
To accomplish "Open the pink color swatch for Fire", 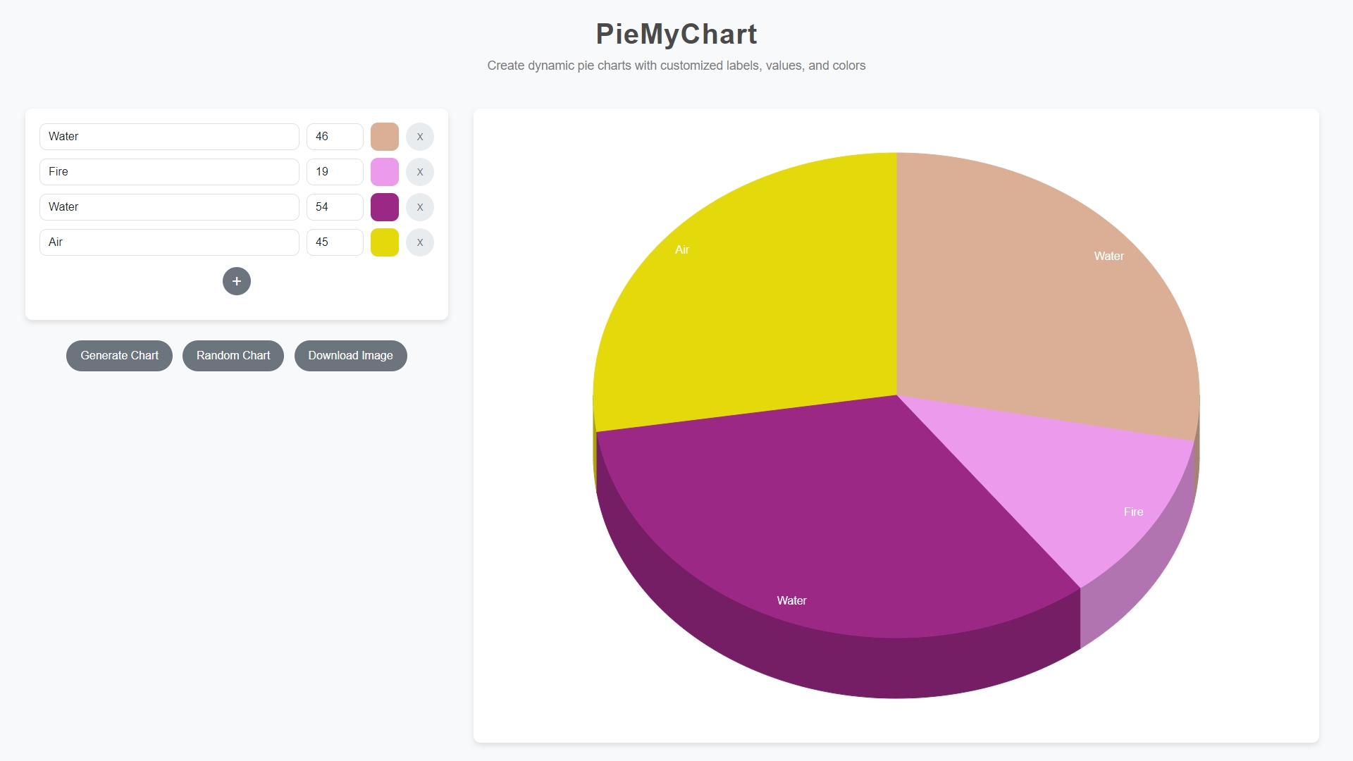I will pos(385,172).
